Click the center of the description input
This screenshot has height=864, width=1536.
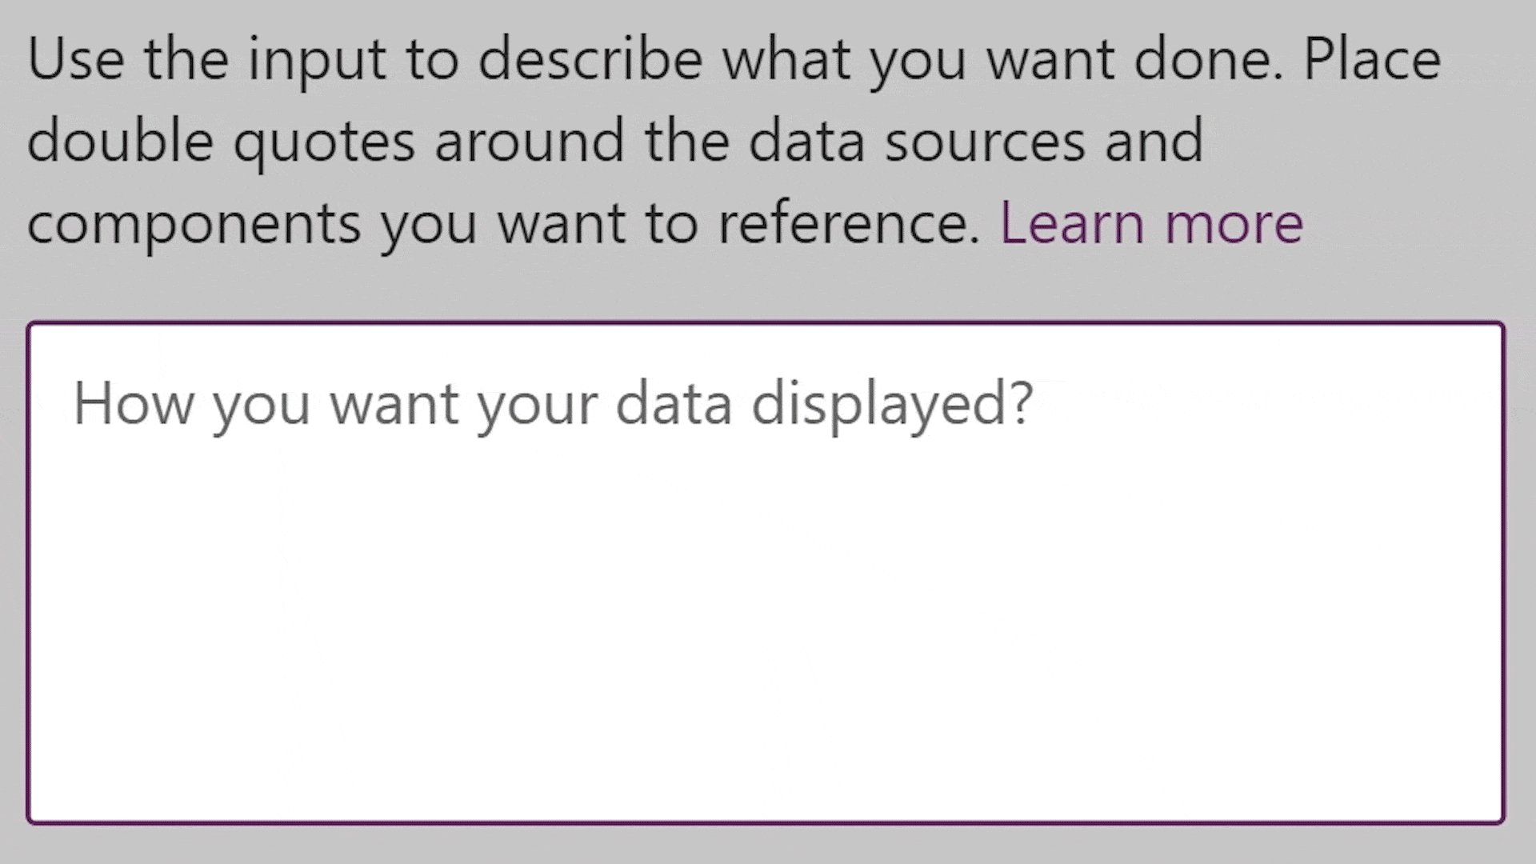point(766,573)
